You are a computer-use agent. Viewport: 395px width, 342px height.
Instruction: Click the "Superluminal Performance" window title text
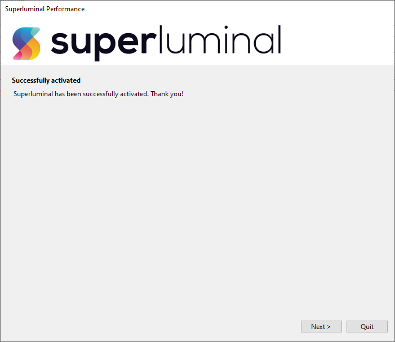45,9
